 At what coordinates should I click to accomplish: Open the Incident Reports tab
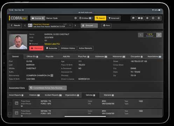pos(53,95)
